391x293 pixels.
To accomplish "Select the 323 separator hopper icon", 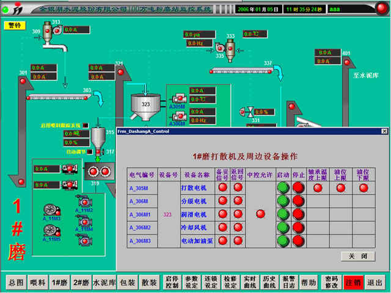I will pyautogui.click(x=146, y=104).
